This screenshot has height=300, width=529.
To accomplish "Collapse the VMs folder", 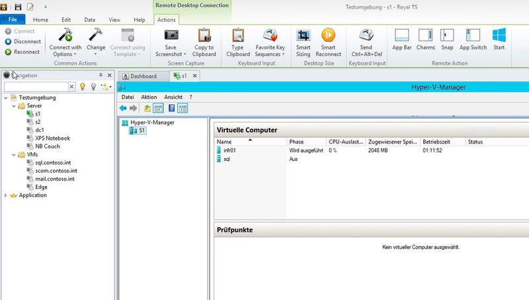I will coord(14,155).
